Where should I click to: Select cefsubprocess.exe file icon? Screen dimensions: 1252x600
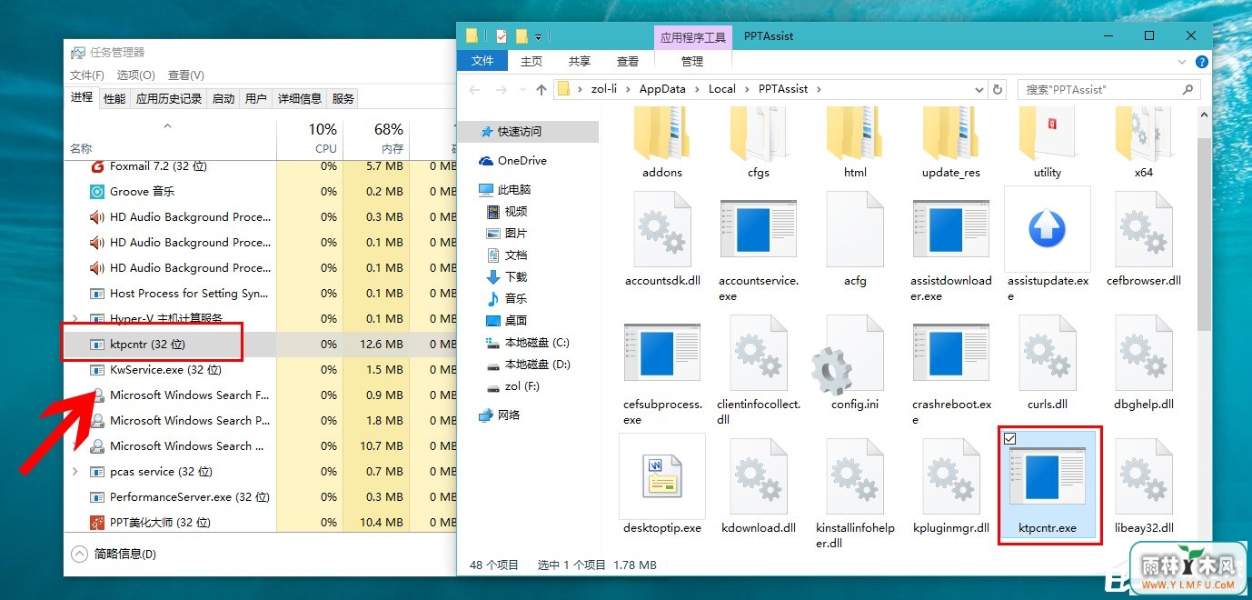click(662, 353)
